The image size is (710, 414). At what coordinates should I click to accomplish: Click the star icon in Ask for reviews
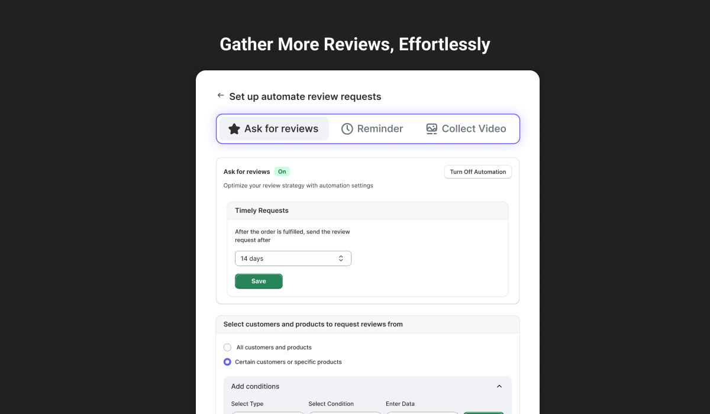tap(234, 129)
